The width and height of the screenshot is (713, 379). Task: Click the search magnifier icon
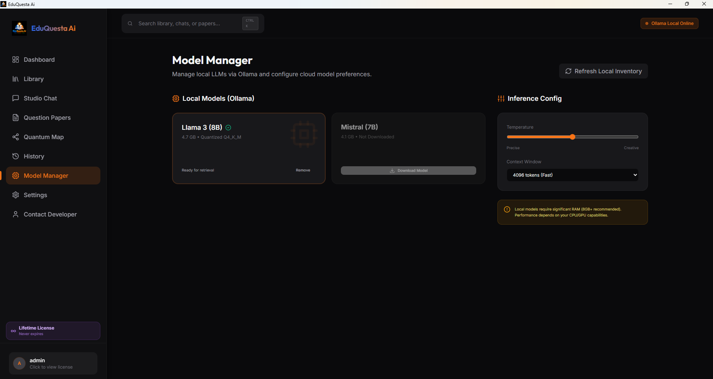130,23
